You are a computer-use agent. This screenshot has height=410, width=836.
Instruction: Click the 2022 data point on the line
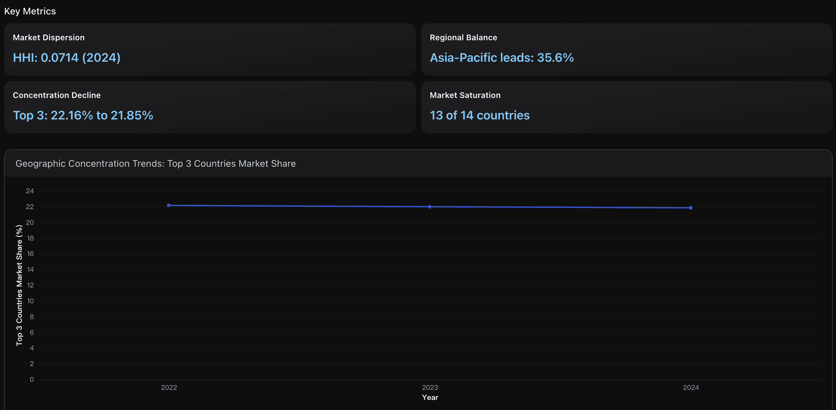(169, 205)
